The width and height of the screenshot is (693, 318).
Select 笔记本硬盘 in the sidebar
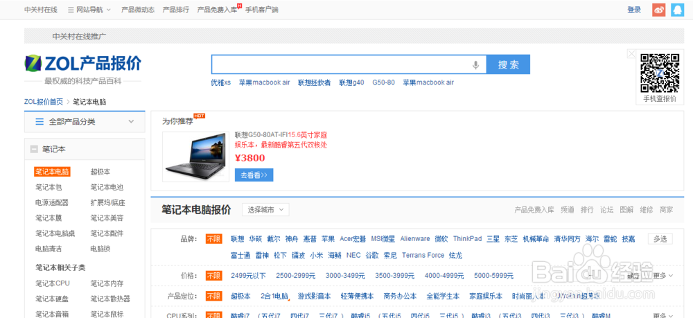point(52,299)
